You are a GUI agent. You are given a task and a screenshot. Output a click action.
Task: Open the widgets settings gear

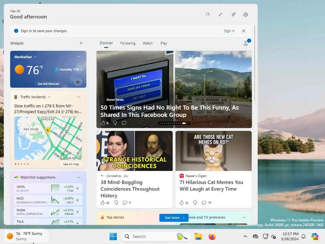pos(246,15)
